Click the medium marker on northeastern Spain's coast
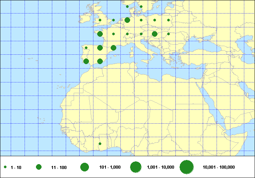Screen dimensions: 255x178 (113, 48)
